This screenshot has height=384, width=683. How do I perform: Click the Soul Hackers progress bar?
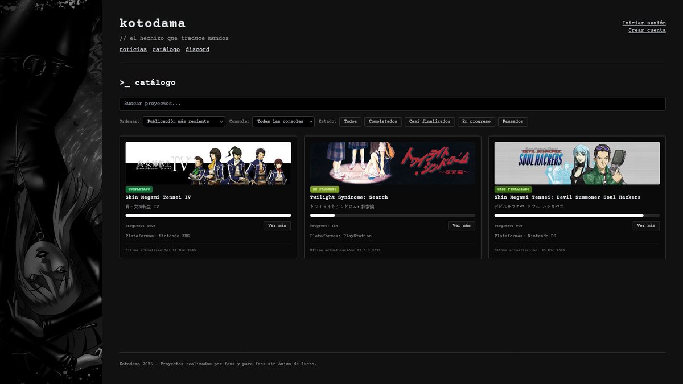pos(577,216)
